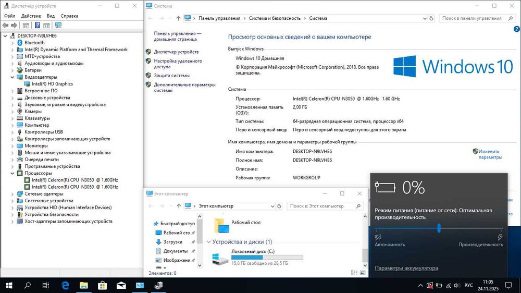This screenshot has width=521, height=293.
Task: Open Настройка удаленного доступа link
Action: (x=178, y=64)
